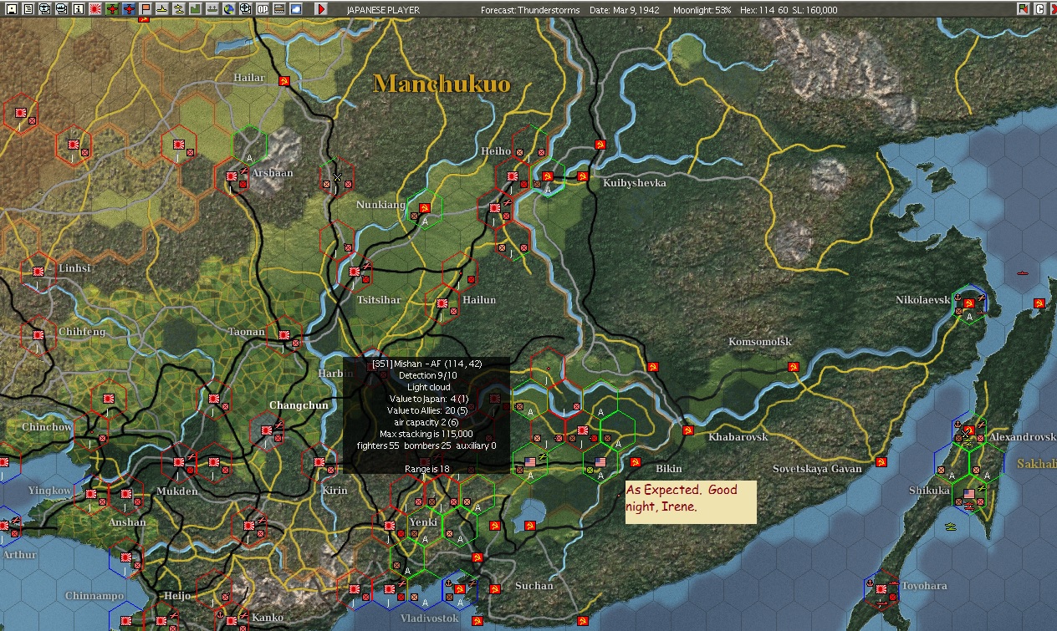1057x631 pixels.
Task: Click the red play end-turn arrow
Action: click(321, 9)
